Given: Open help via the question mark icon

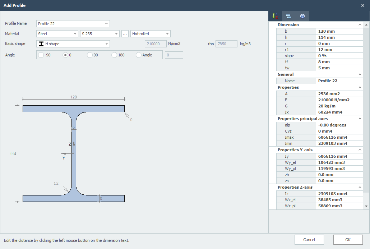Looking at the screenshot, I should point(302,16).
